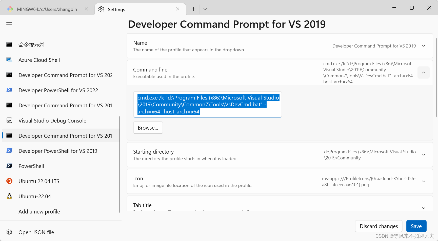Screen dimensions: 438x241
Task: Click Open JSON file
Action: click(x=60, y=232)
